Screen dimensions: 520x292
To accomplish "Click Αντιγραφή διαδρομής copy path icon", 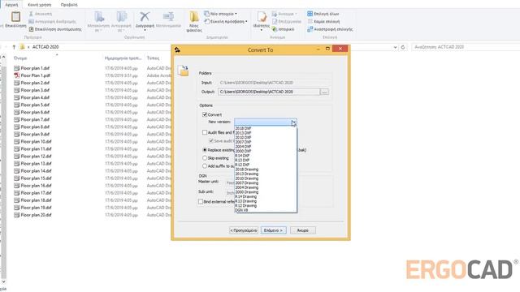I will pyautogui.click(x=31, y=22).
